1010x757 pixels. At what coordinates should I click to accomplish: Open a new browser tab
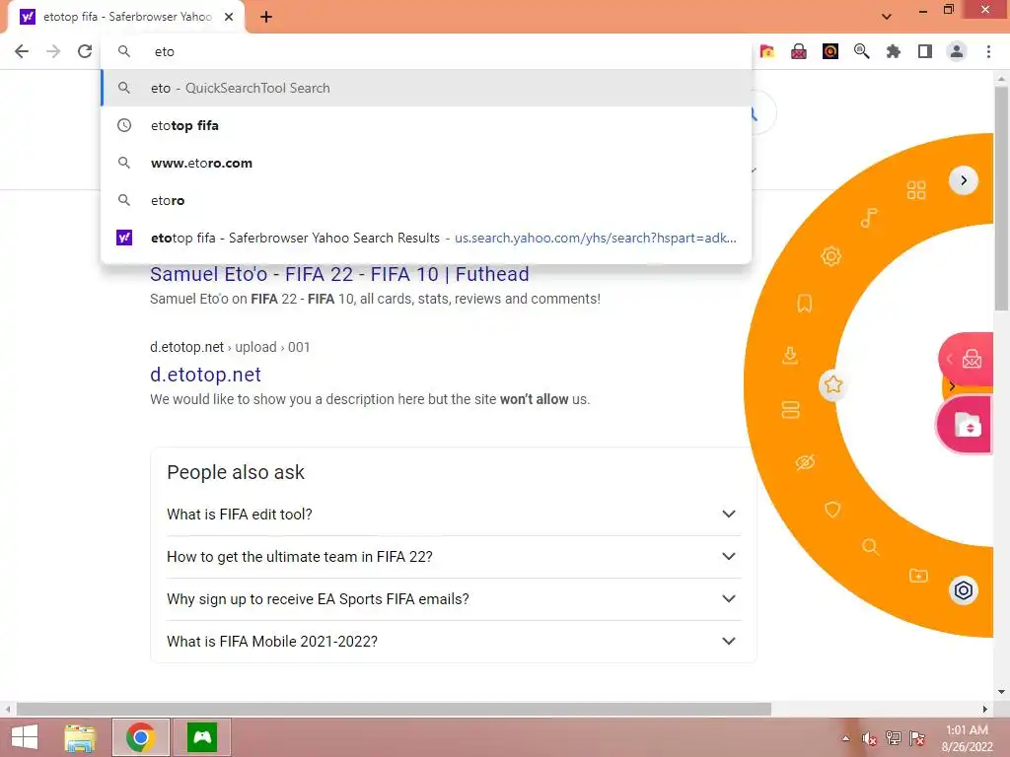266,17
